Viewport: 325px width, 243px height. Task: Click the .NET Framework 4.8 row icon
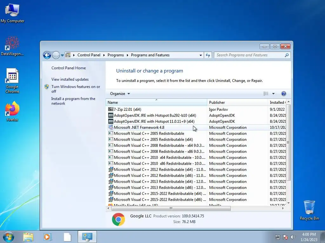[111, 128]
